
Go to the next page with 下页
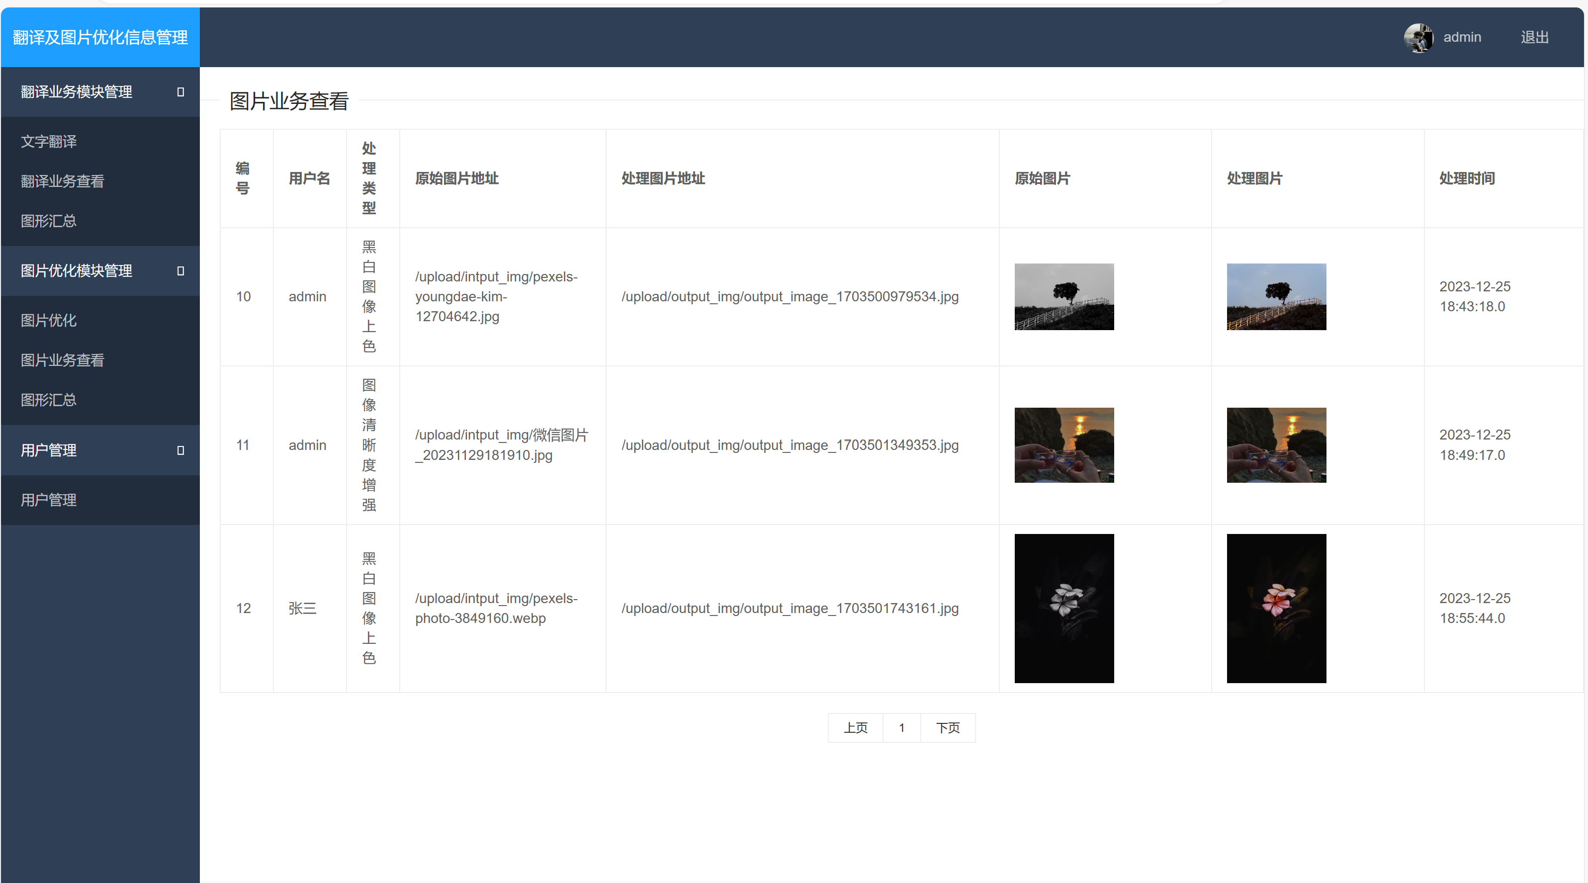tap(948, 727)
